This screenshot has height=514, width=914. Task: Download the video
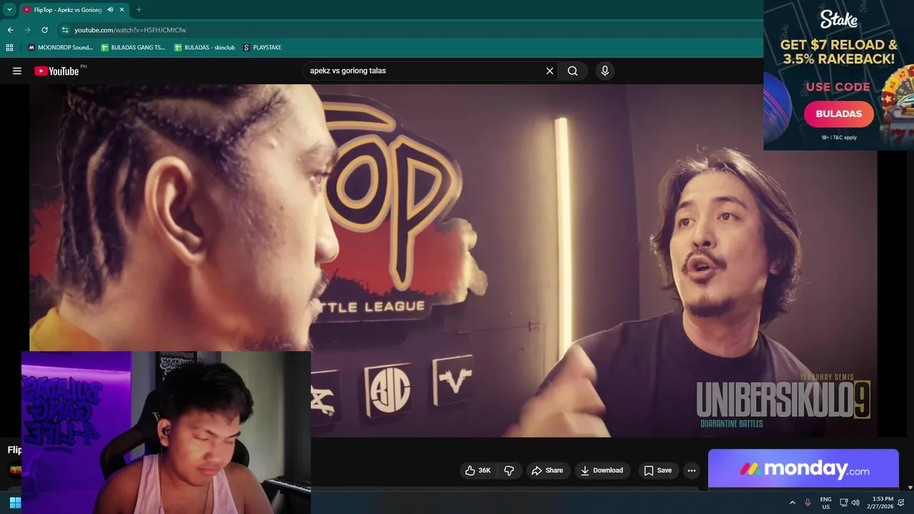(602, 470)
